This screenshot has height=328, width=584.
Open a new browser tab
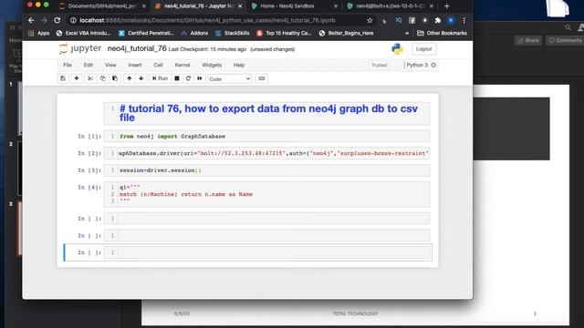(x=446, y=6)
